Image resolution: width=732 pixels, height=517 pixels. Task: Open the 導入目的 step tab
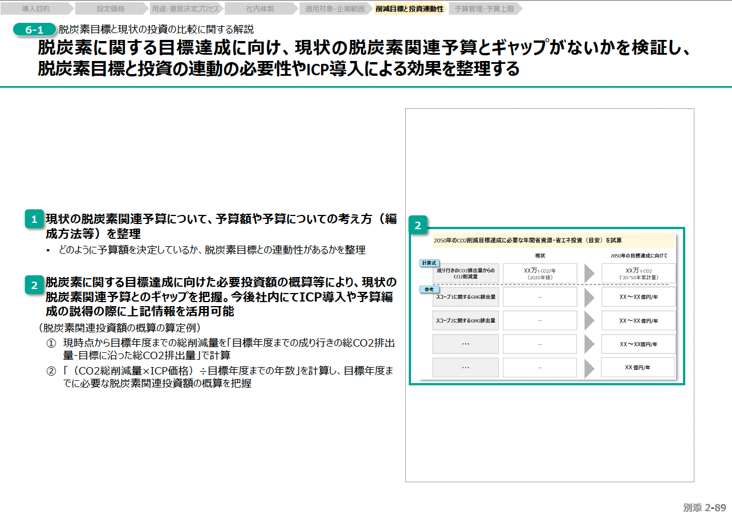click(x=36, y=9)
